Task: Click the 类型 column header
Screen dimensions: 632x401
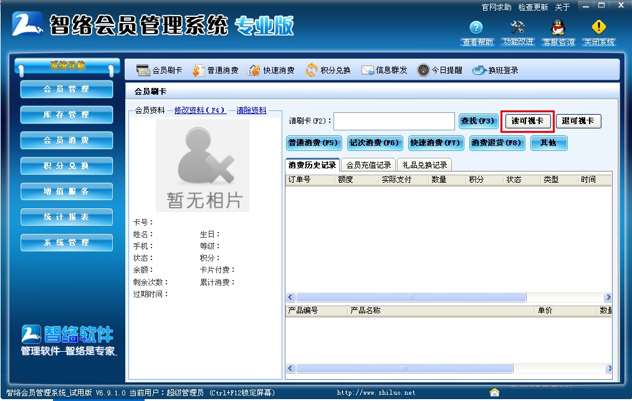Action: pyautogui.click(x=559, y=180)
